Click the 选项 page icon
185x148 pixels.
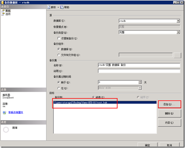[3, 14]
